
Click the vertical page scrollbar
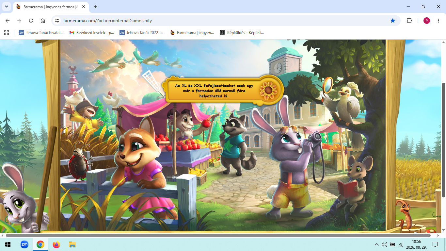tap(443, 140)
